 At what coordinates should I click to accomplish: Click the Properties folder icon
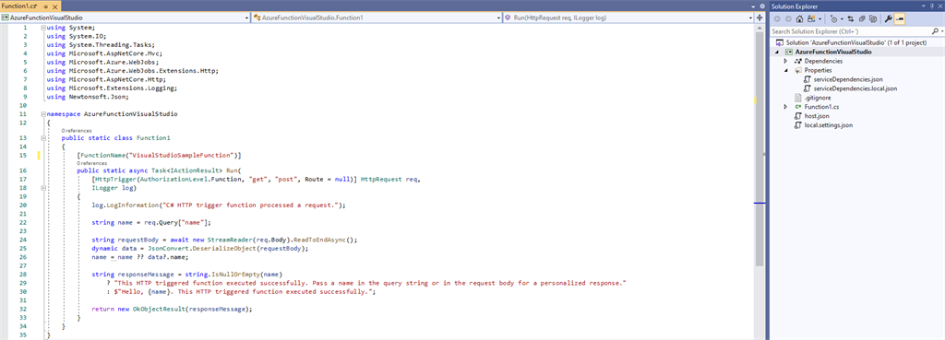(798, 70)
